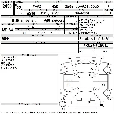Viewport: 114px width, 114px height.
Task: Select the overall score 4
Action: click(109, 7)
